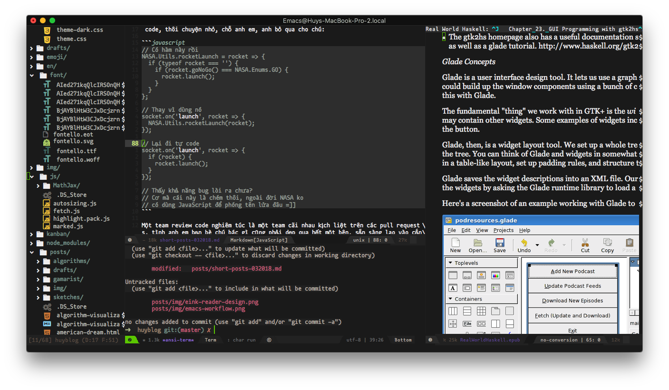This screenshot has height=390, width=669.
Task: Open the Projects menu in Glade
Action: [504, 230]
